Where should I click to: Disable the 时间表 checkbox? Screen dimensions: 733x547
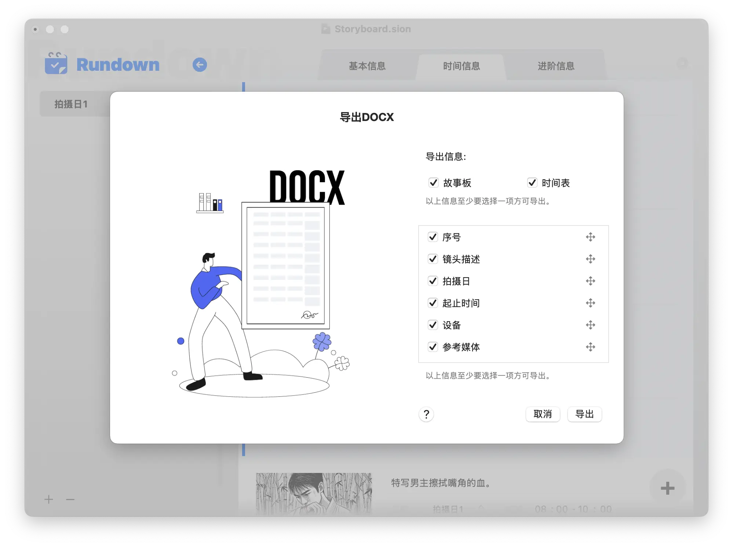[x=532, y=183]
